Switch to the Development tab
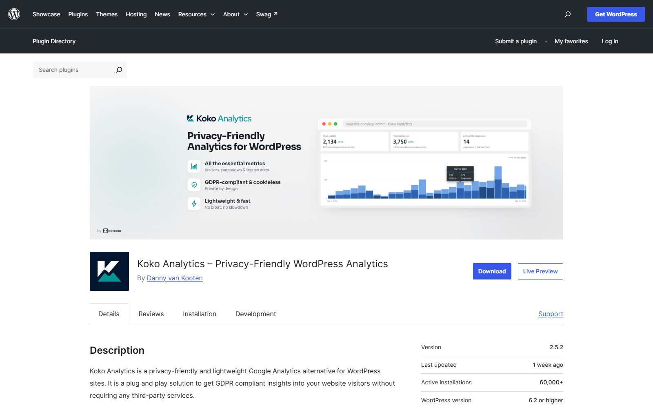653x408 pixels. (256, 314)
